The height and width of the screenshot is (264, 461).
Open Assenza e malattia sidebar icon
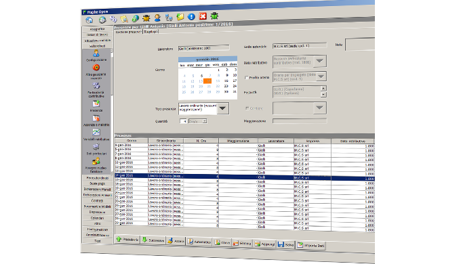click(x=96, y=120)
